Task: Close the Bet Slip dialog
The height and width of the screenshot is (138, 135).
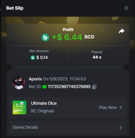Action: (126, 8)
